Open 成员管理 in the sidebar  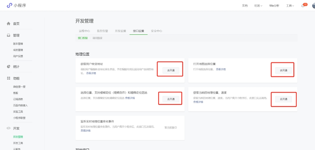click(x=18, y=50)
